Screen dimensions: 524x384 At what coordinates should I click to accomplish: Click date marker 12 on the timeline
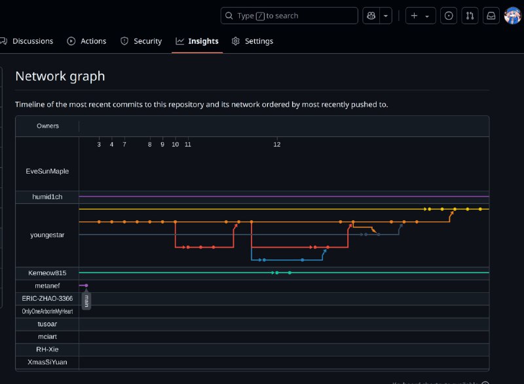[276, 144]
